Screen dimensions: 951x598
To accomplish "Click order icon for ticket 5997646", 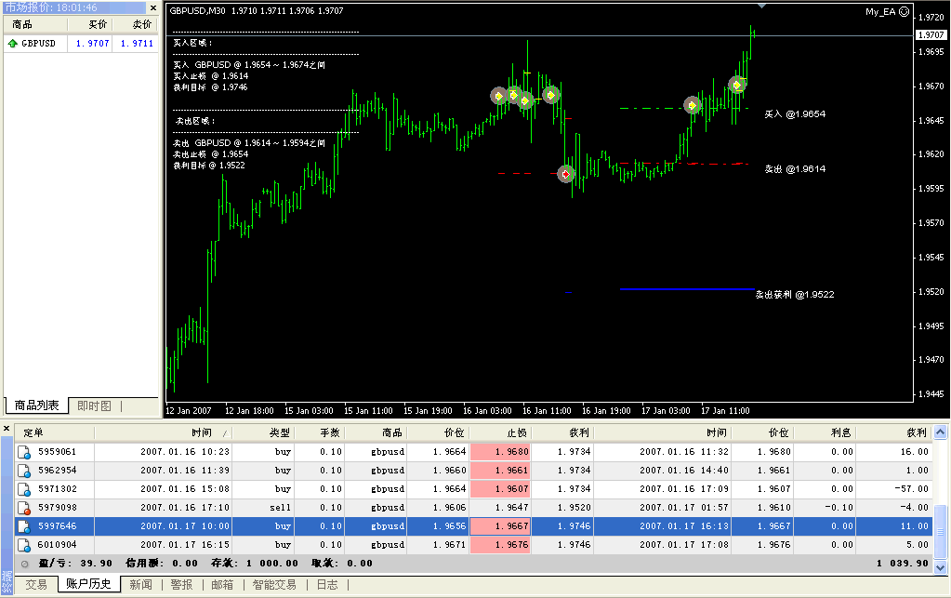I will (x=24, y=526).
